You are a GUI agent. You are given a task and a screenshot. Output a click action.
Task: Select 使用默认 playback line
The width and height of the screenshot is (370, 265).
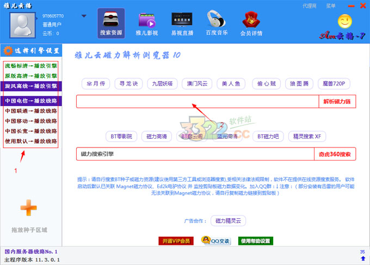pyautogui.click(x=31, y=141)
